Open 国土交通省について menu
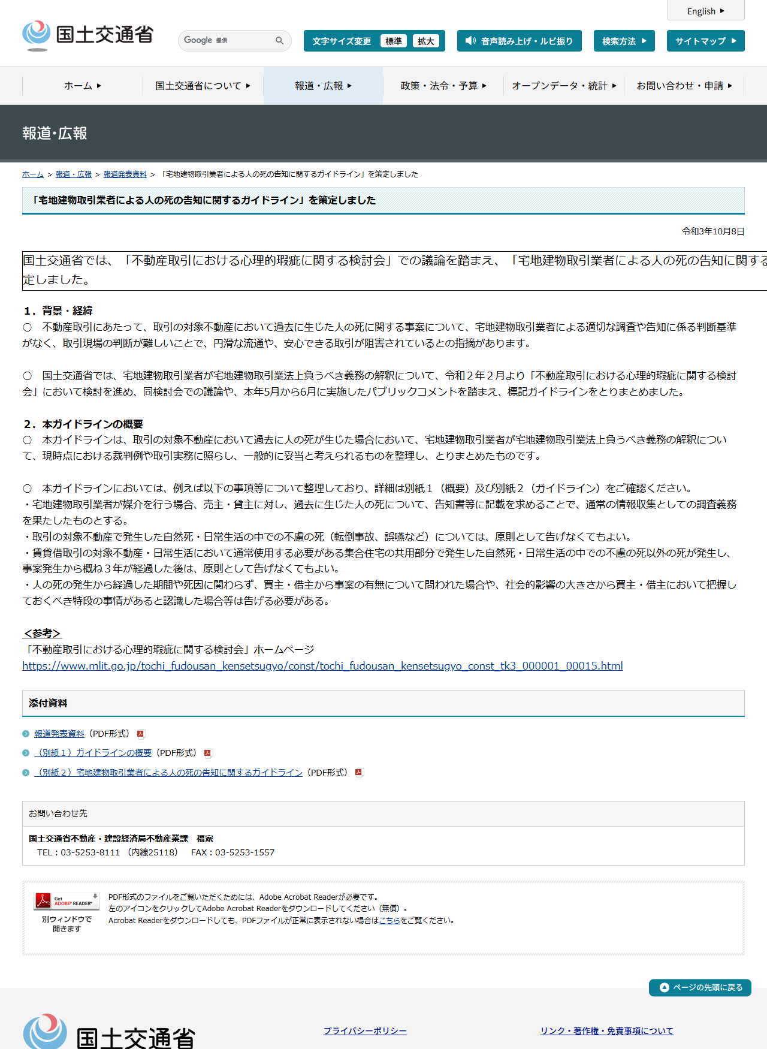 point(203,86)
